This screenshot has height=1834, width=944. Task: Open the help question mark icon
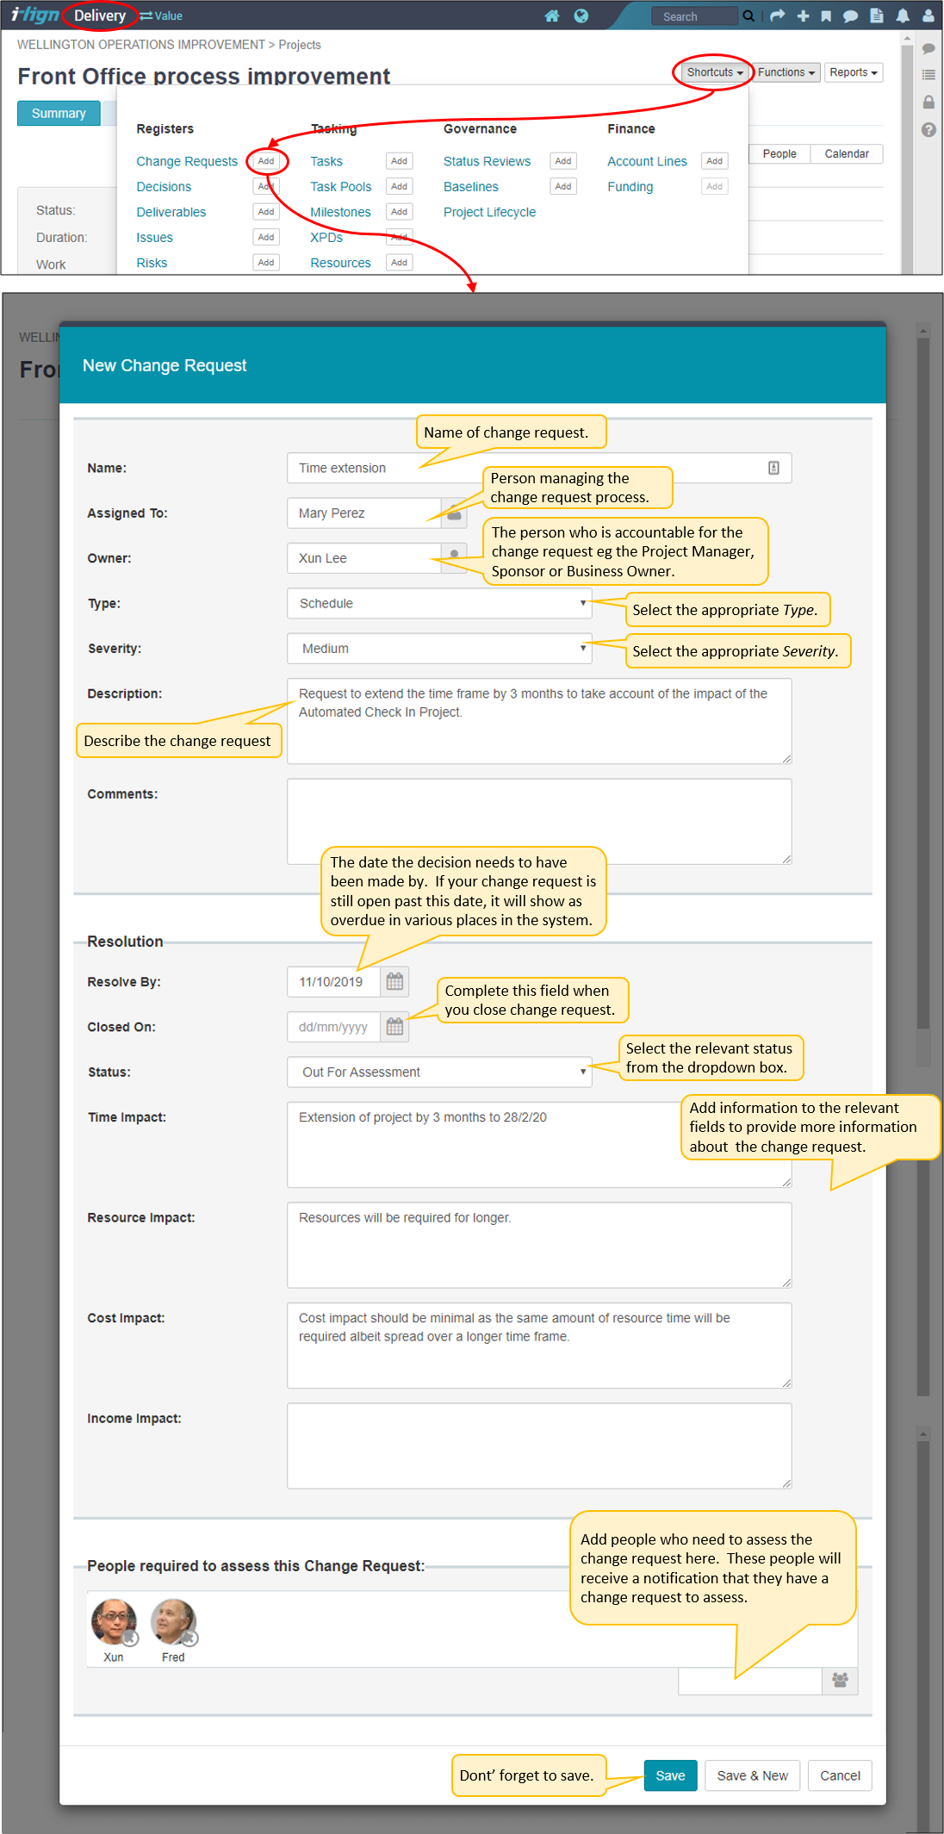[x=928, y=129]
